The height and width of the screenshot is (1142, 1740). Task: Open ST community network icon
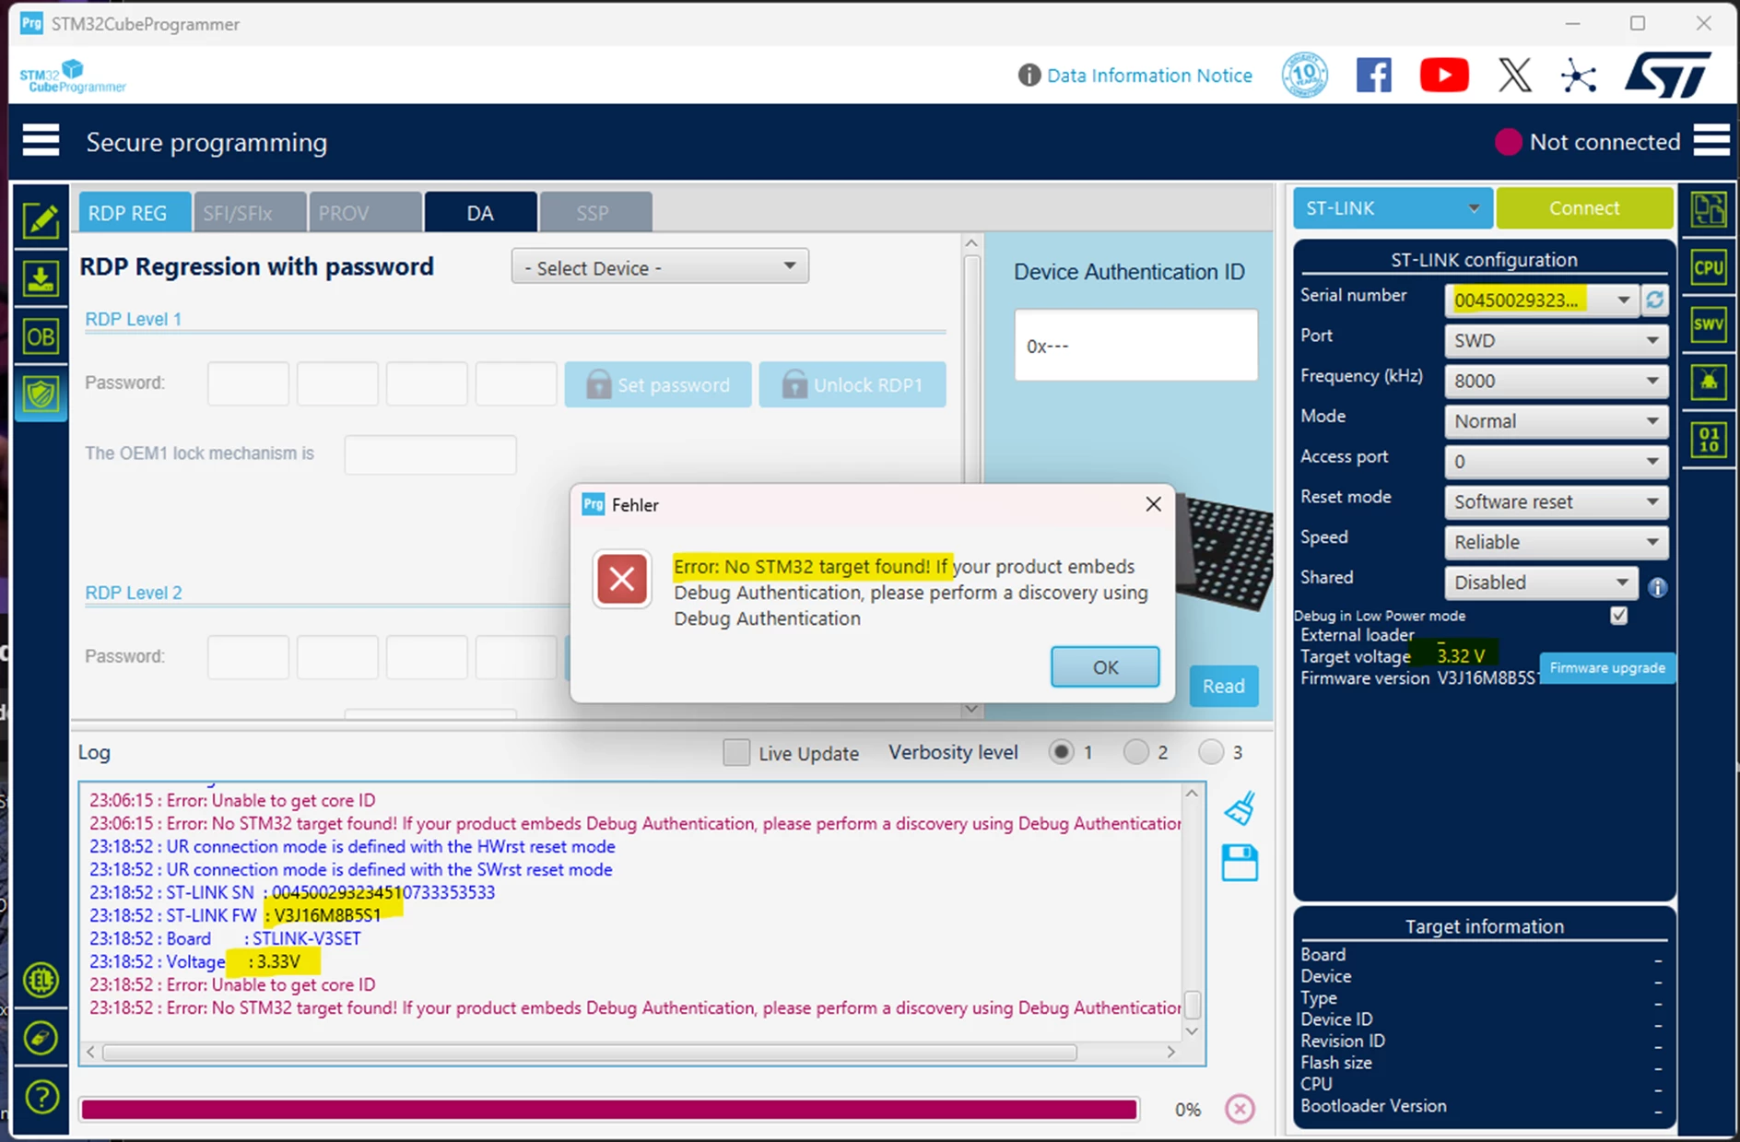pyautogui.click(x=1578, y=75)
